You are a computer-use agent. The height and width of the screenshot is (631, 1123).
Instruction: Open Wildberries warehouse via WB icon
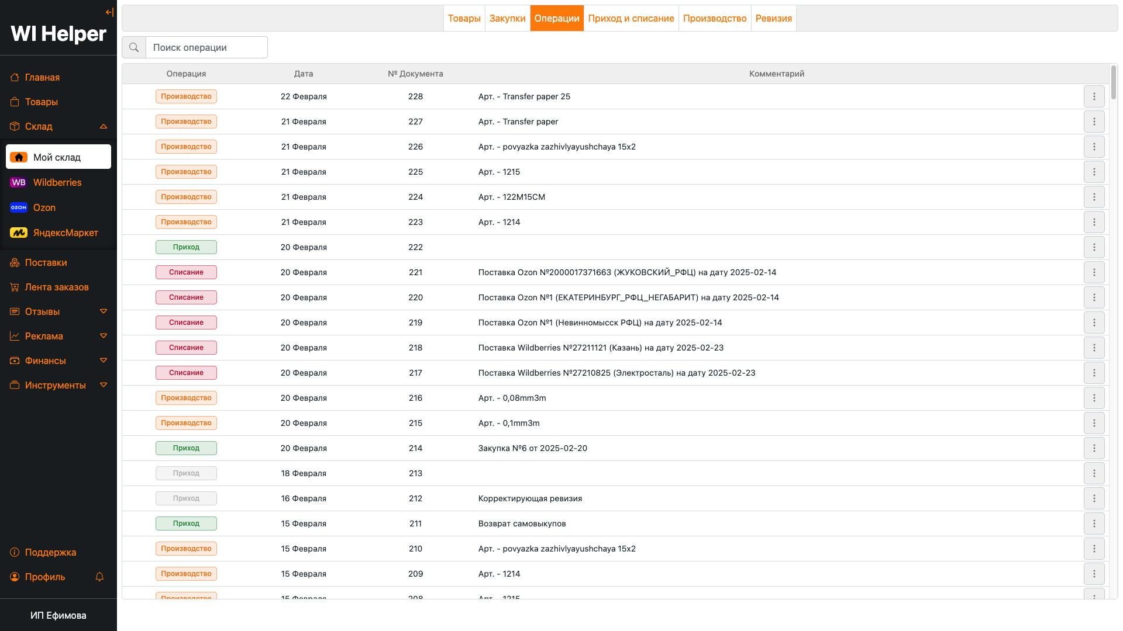point(19,182)
